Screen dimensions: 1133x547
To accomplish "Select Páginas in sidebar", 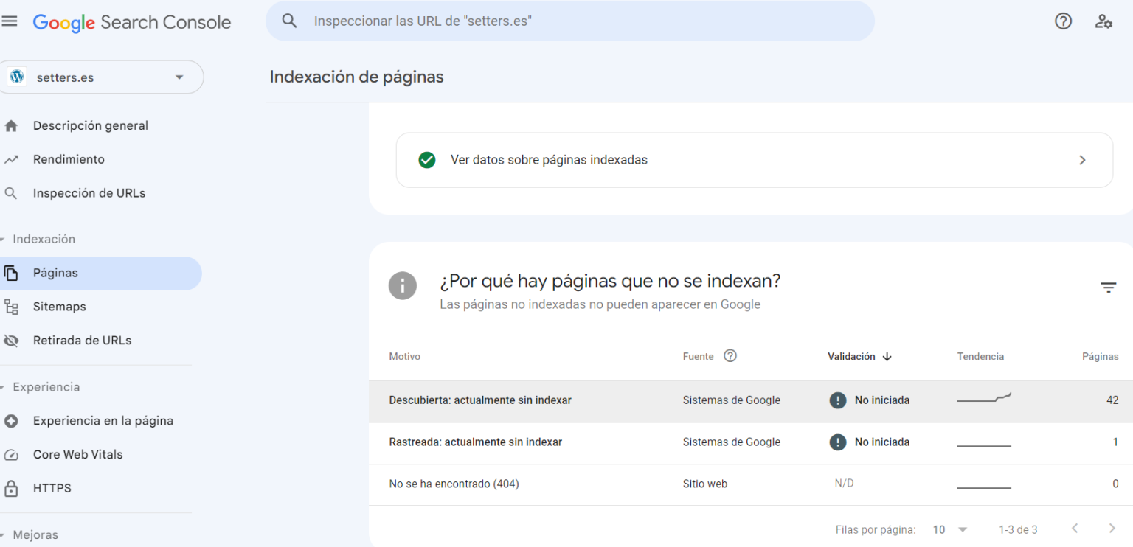I will tap(100, 273).
